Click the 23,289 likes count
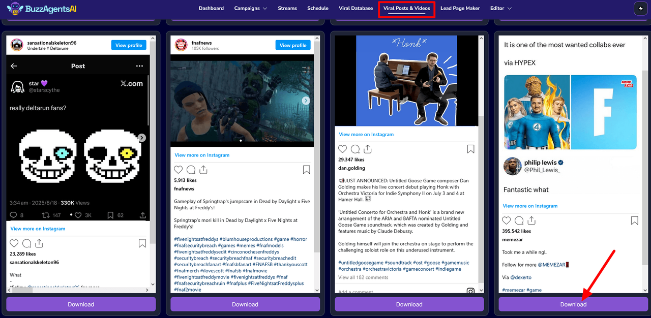651x318 pixels. coord(23,254)
